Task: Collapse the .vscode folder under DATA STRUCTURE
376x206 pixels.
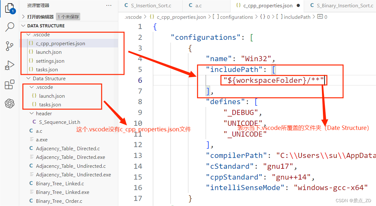Action: click(x=28, y=34)
